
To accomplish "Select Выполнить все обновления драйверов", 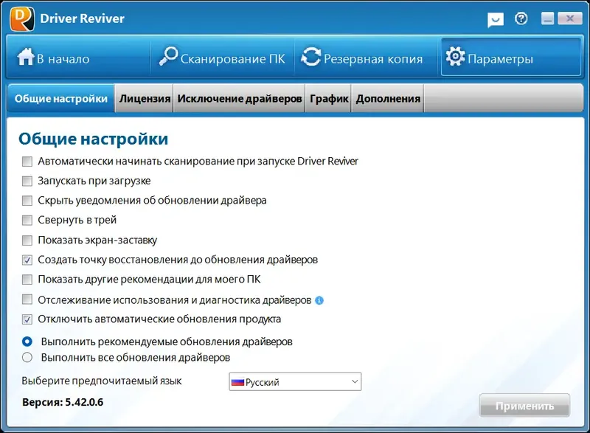I will click(27, 356).
